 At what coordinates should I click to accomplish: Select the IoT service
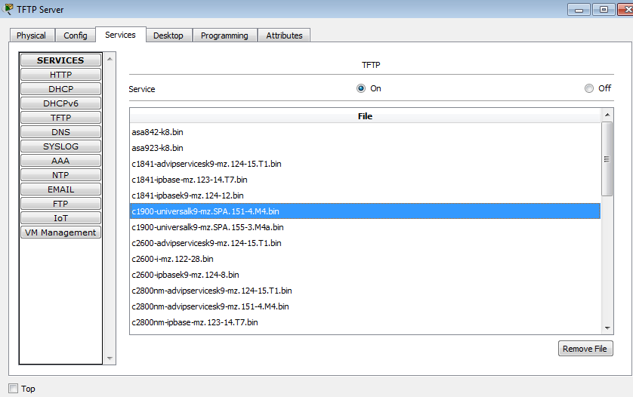click(x=60, y=218)
